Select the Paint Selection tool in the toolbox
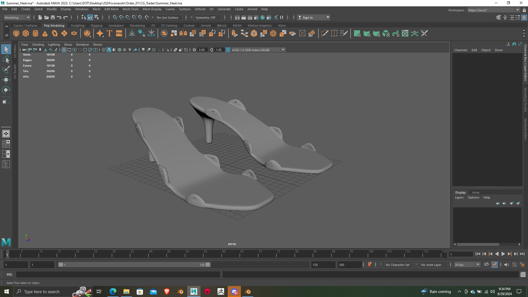The width and height of the screenshot is (528, 297). 6,70
